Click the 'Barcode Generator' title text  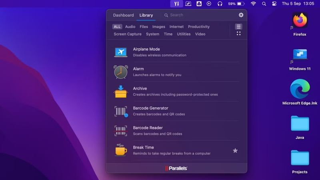click(x=151, y=108)
